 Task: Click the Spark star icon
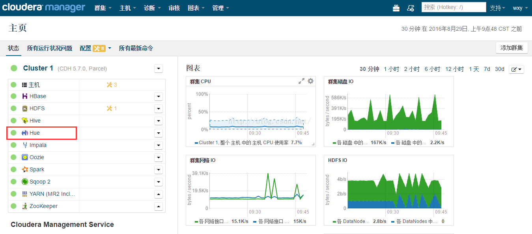(x=25, y=169)
